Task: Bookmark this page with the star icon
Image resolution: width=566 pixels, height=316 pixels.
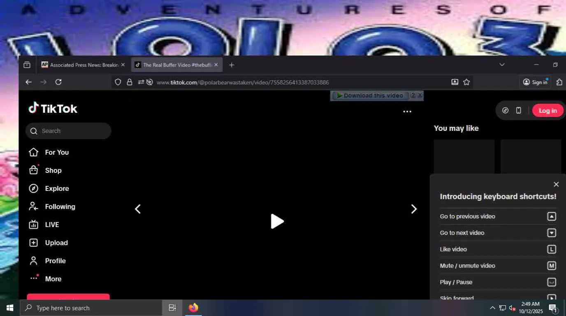Action: pyautogui.click(x=466, y=82)
